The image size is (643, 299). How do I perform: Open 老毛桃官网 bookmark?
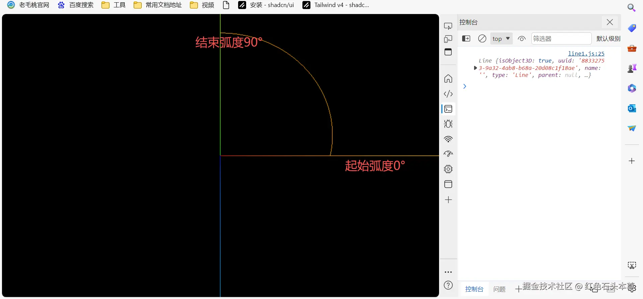click(28, 5)
